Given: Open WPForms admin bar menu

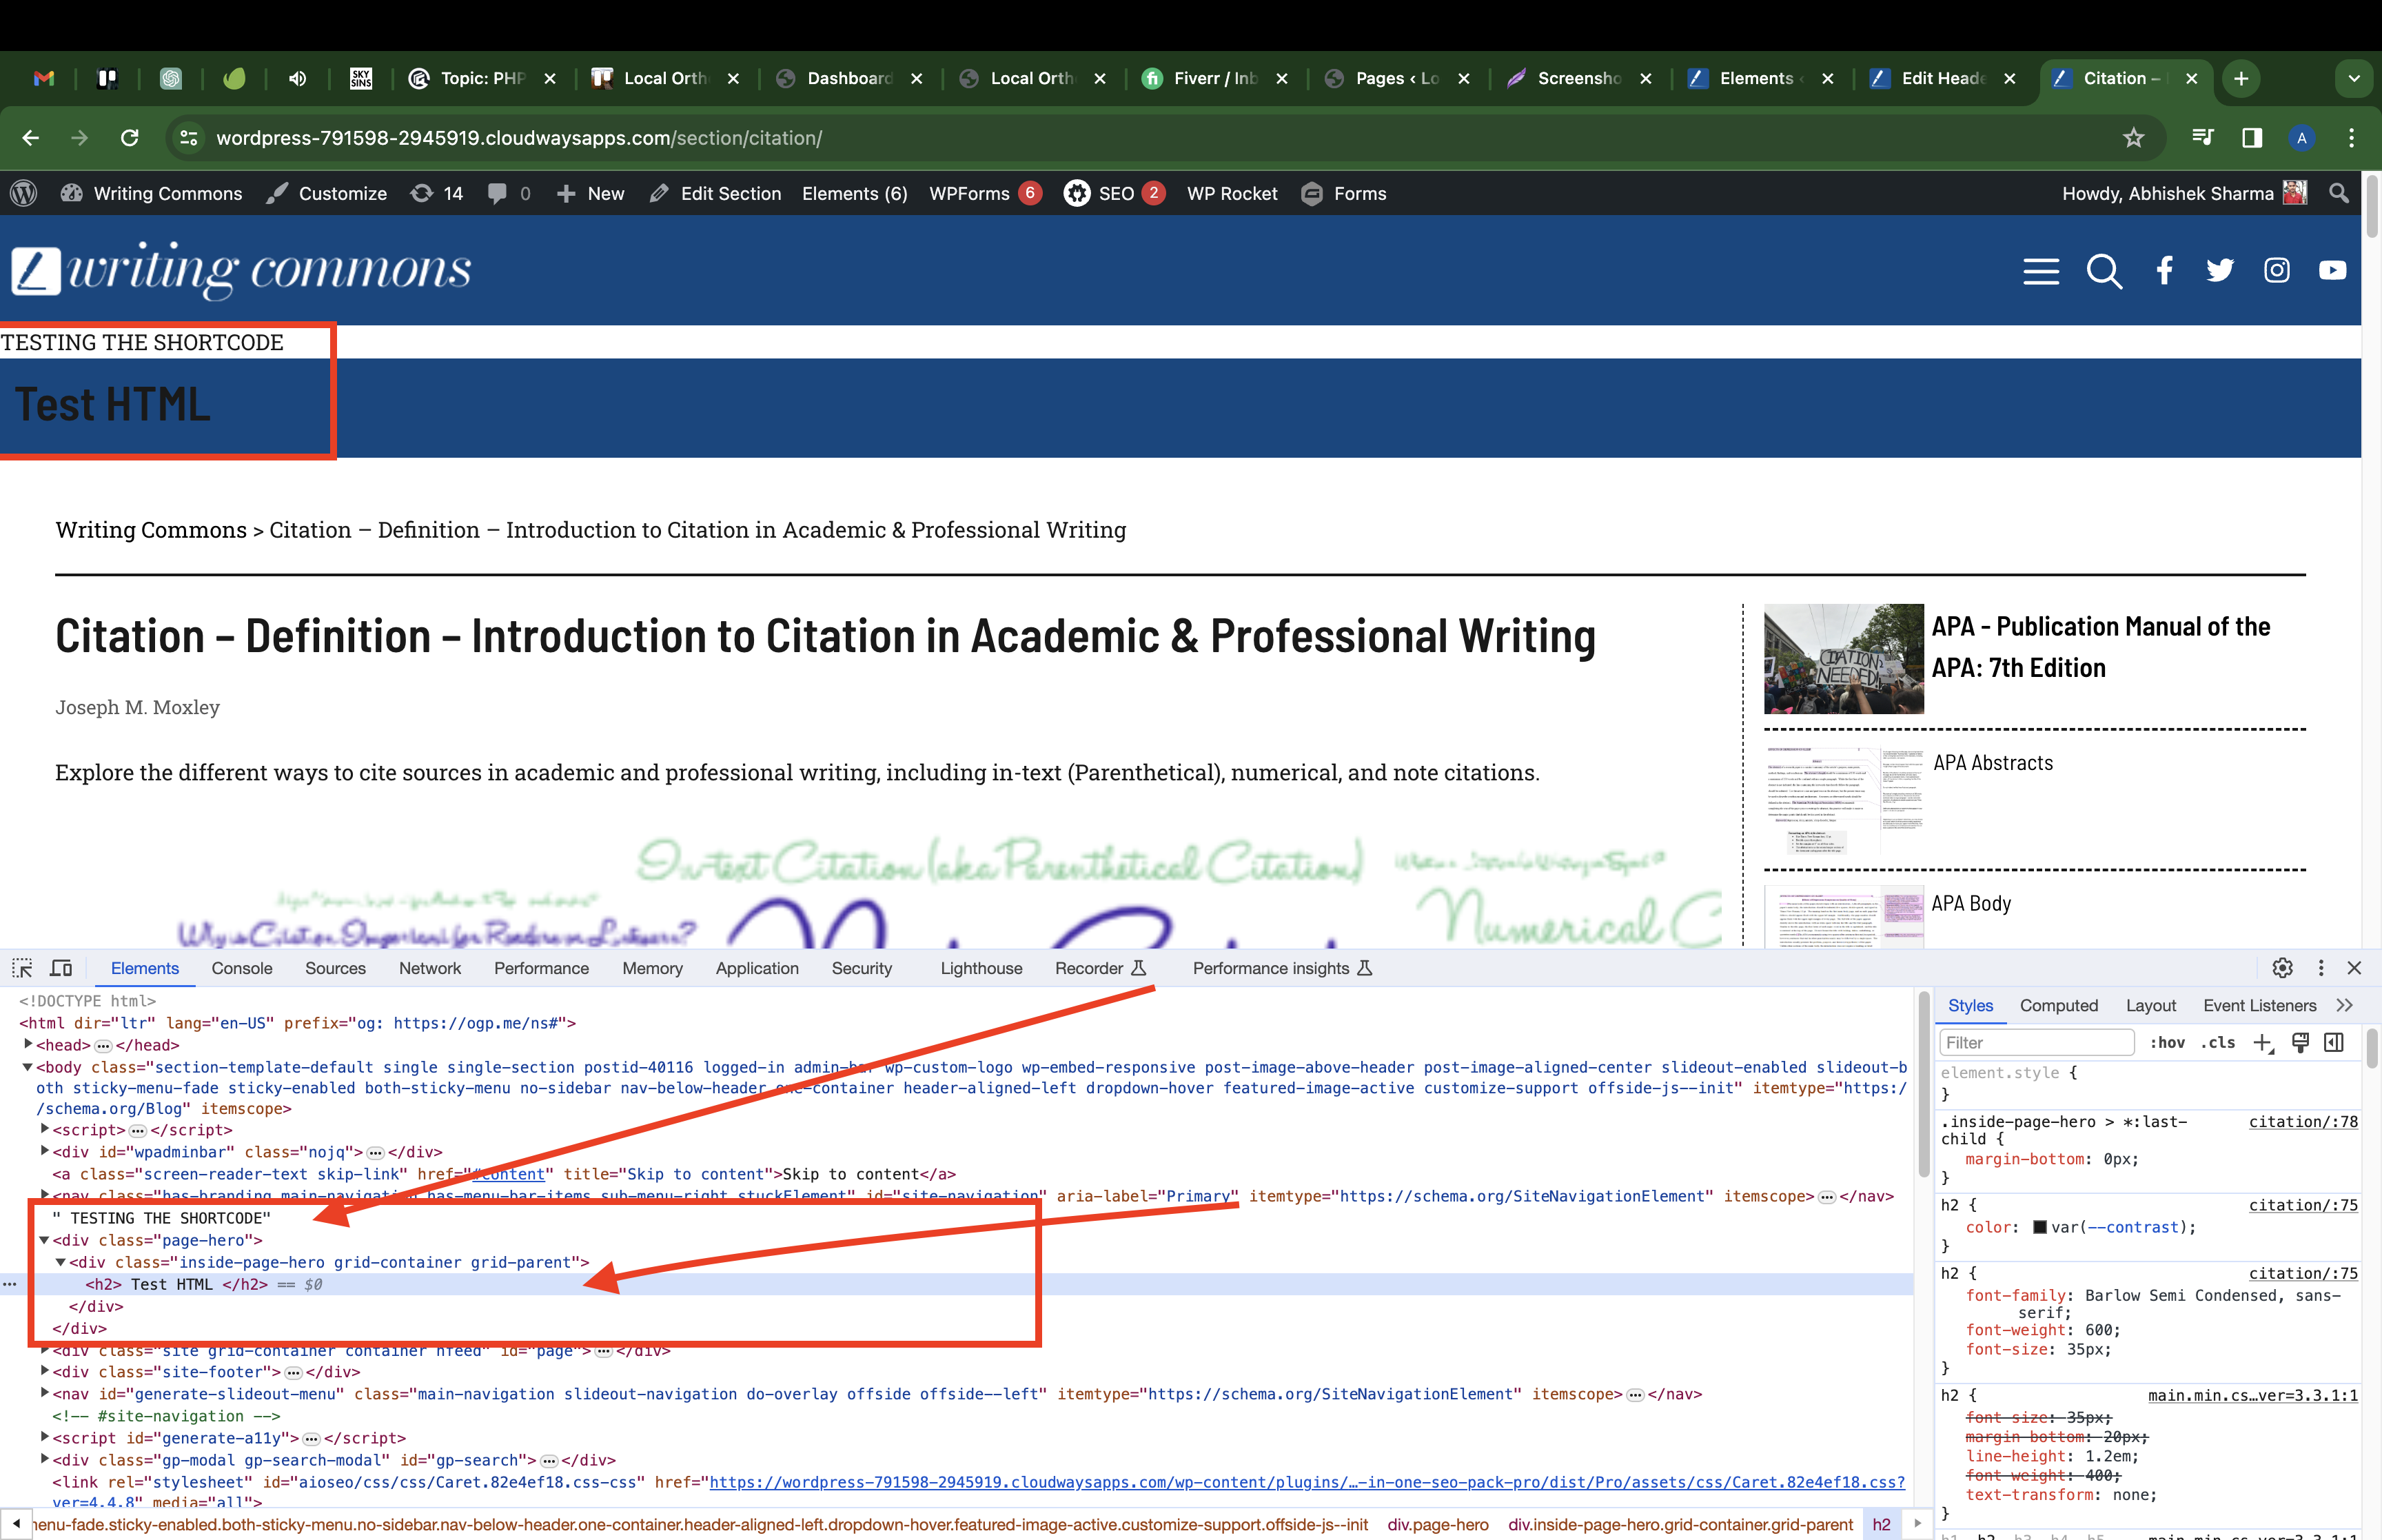Looking at the screenshot, I should coord(985,194).
